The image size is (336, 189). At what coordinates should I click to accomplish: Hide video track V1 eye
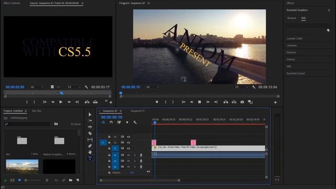coord(129,148)
